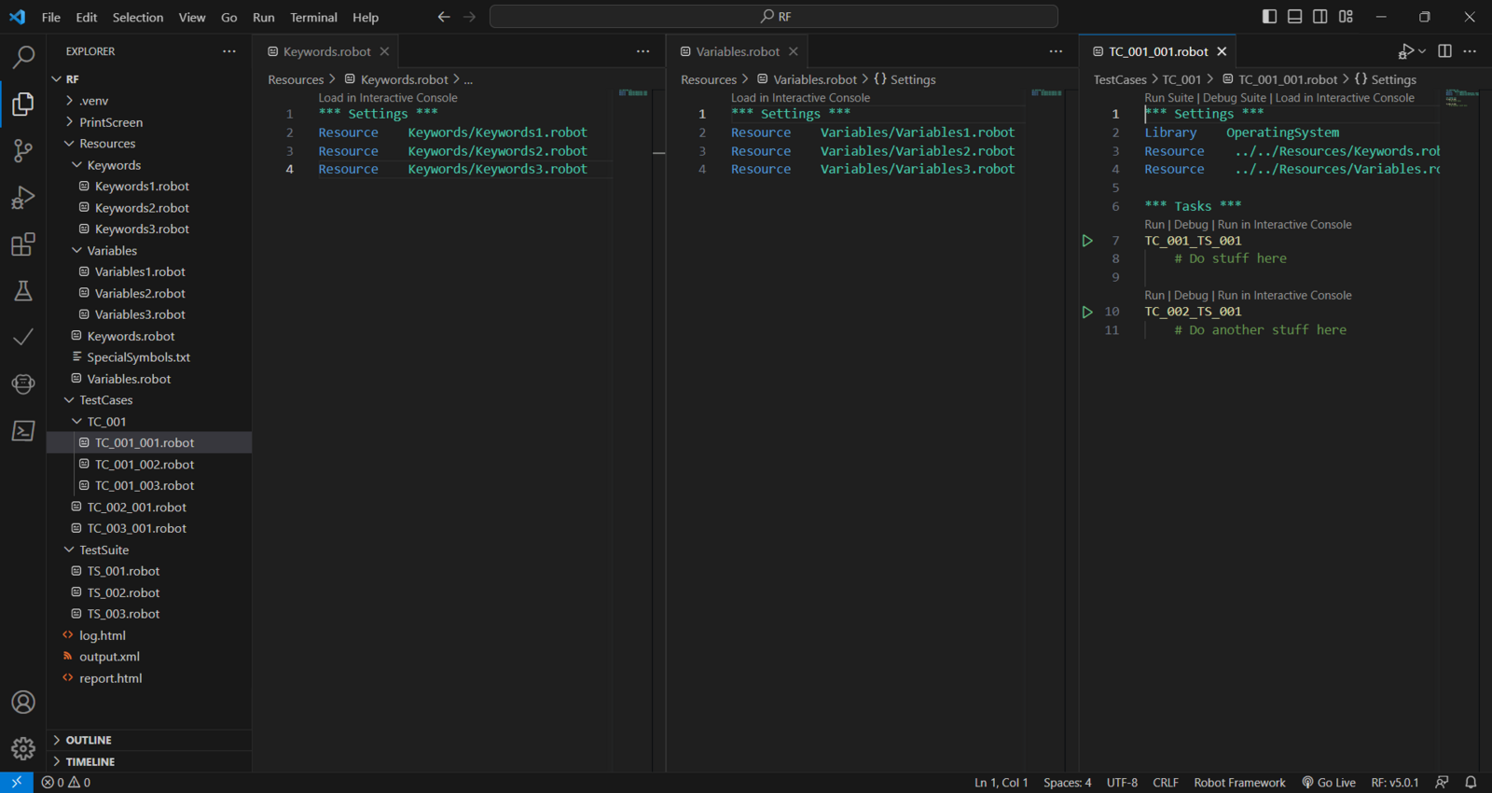Image resolution: width=1492 pixels, height=793 pixels.
Task: Click the Run Suite code lens link
Action: tap(1168, 98)
